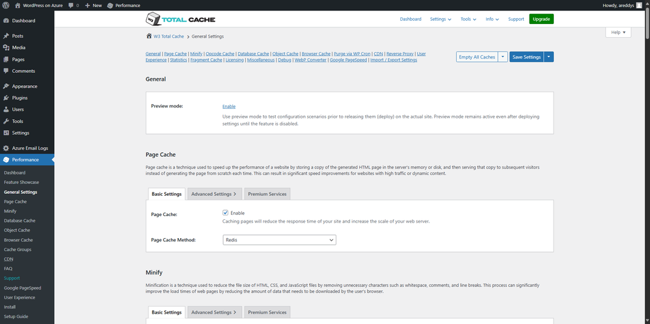Click WordPress on Azure site name

43,5
